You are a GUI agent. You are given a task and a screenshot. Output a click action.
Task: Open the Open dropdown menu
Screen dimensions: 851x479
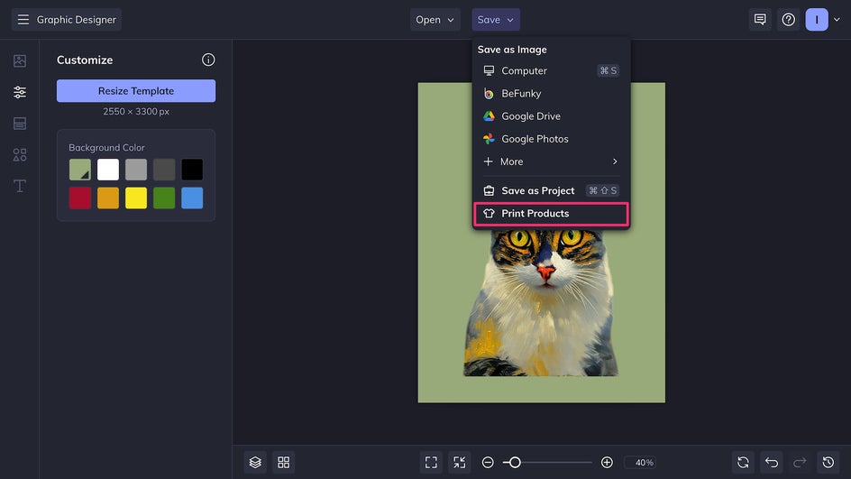pyautogui.click(x=435, y=20)
